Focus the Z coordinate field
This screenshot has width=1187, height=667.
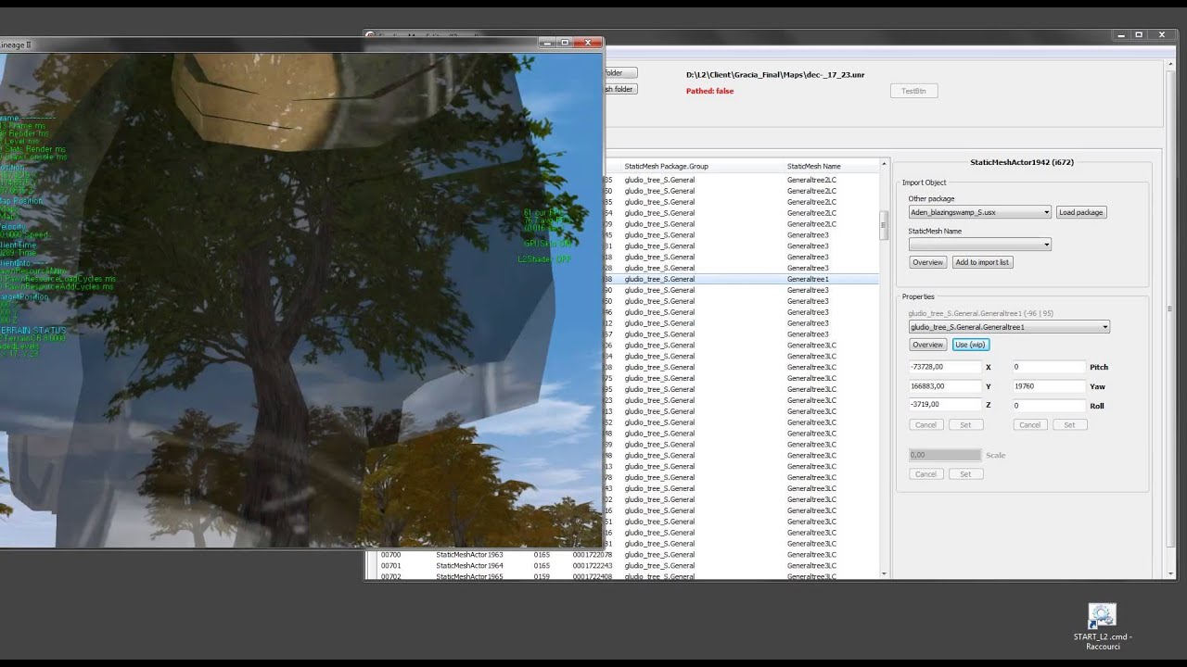pos(945,405)
